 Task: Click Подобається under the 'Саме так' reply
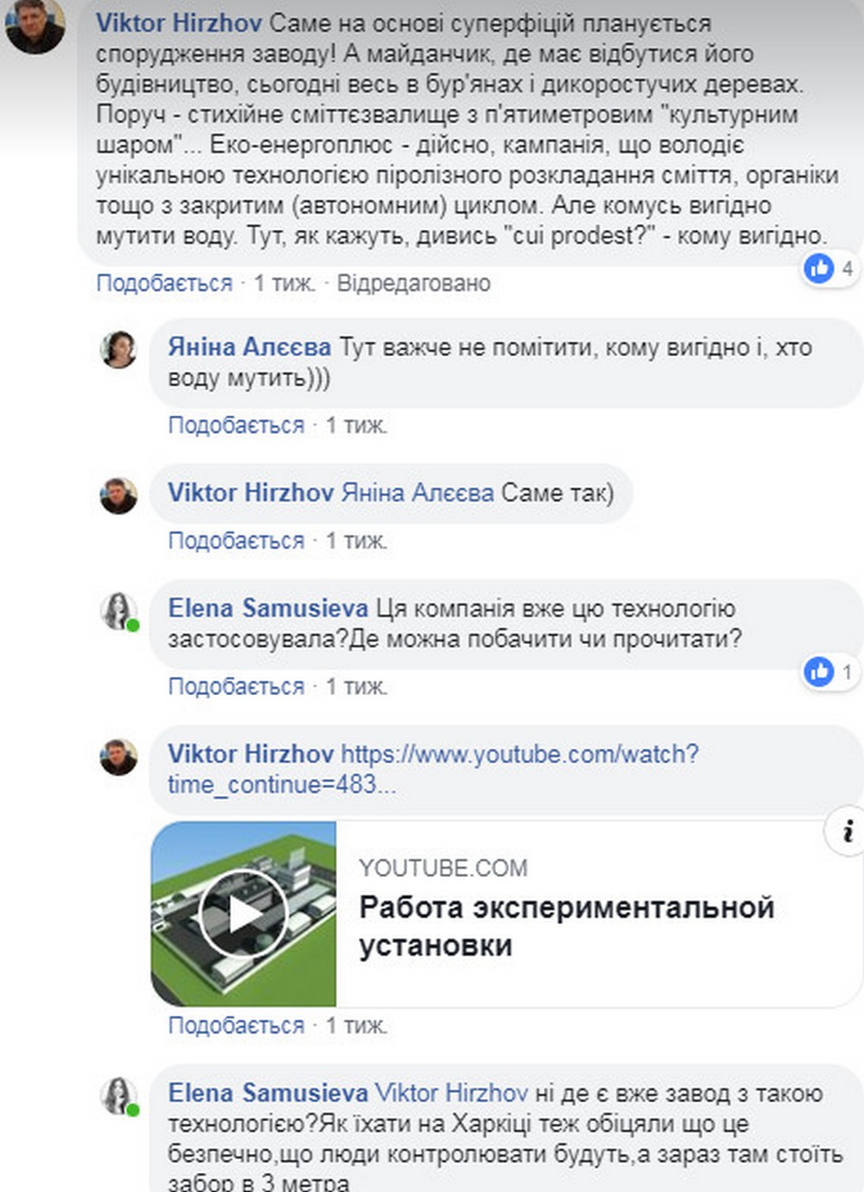point(236,540)
